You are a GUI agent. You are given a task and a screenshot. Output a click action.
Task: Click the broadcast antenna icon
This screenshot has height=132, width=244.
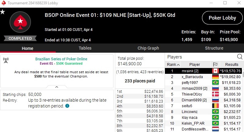click(6, 60)
